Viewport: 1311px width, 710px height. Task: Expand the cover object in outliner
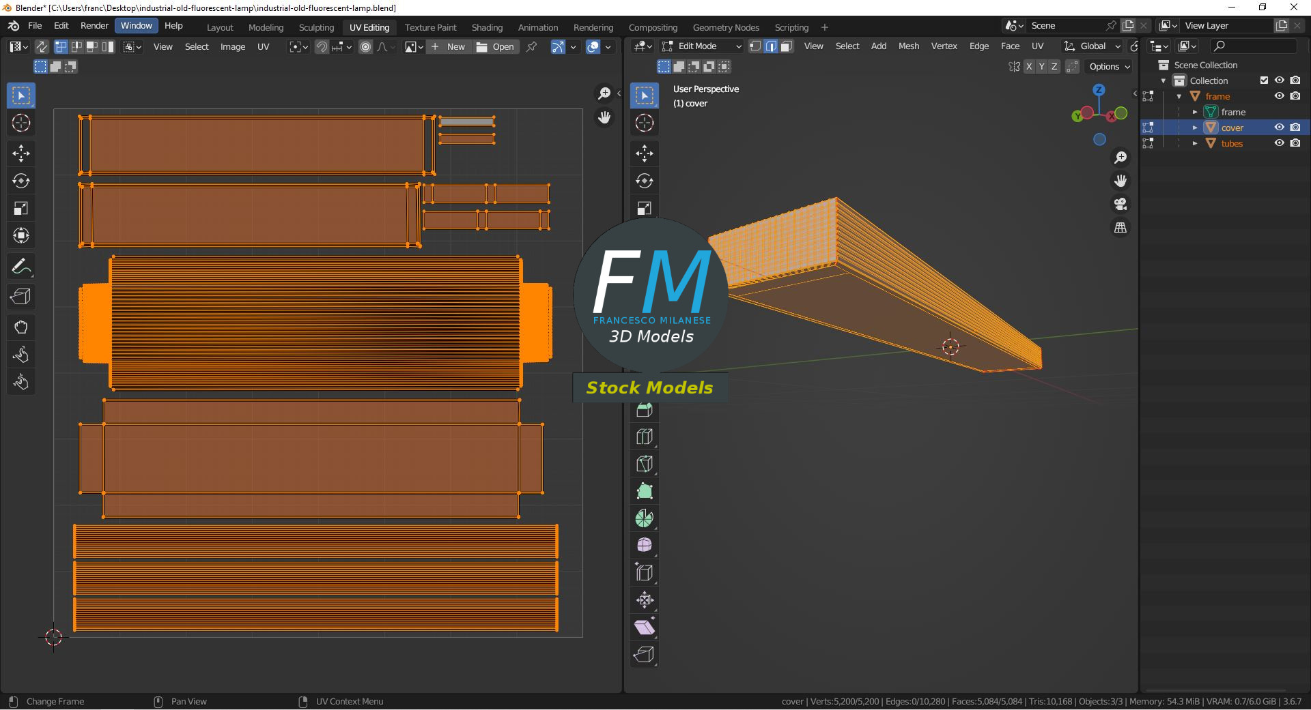tap(1195, 128)
